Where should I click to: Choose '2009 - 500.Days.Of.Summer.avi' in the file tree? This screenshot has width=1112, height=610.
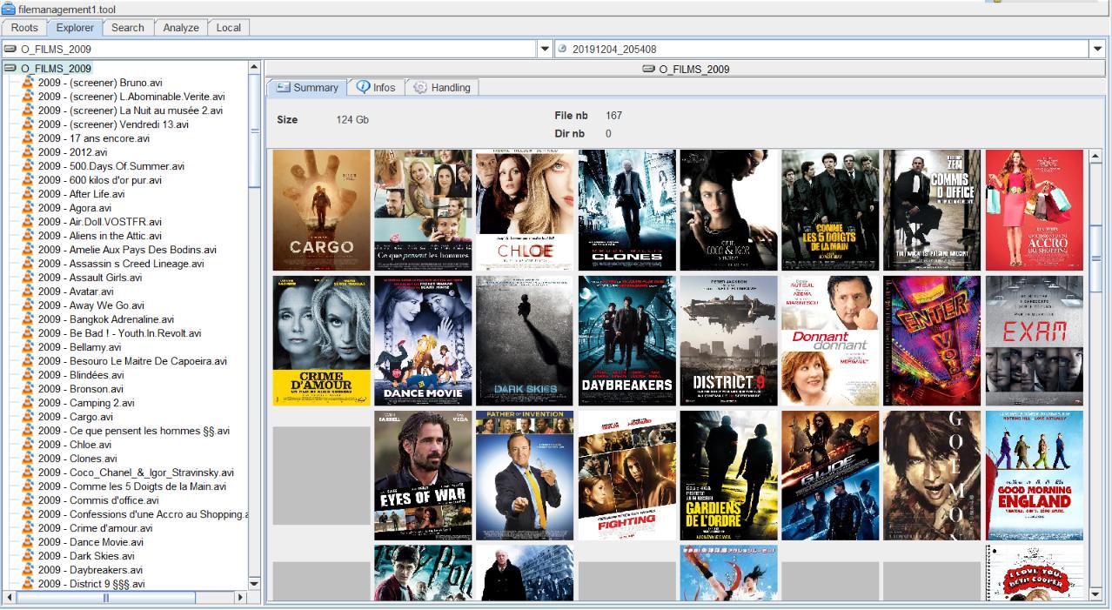pos(111,166)
